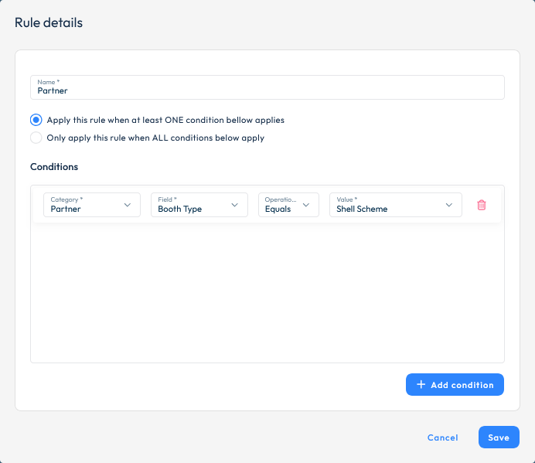Click the chevron arrow in Category field

[x=128, y=205]
